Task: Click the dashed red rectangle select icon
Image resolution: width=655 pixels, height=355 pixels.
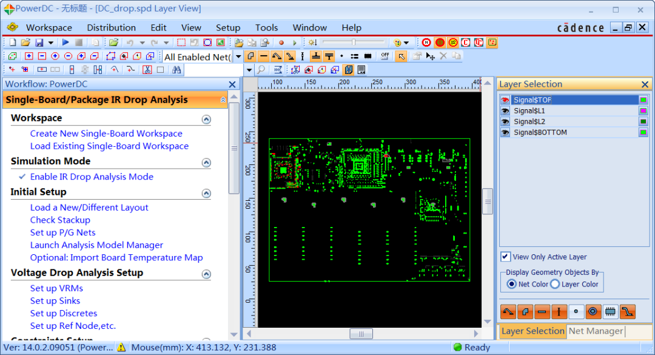Action: tap(181, 42)
